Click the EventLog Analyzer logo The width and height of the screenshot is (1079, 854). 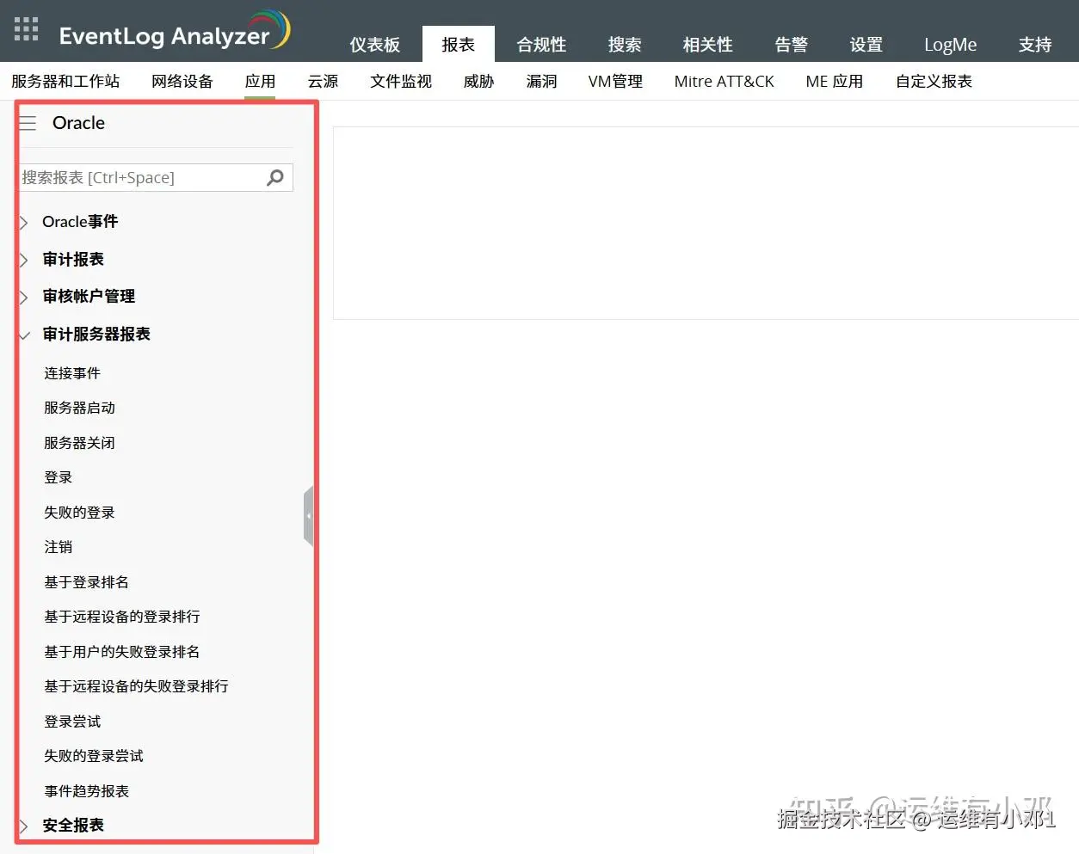coord(175,31)
